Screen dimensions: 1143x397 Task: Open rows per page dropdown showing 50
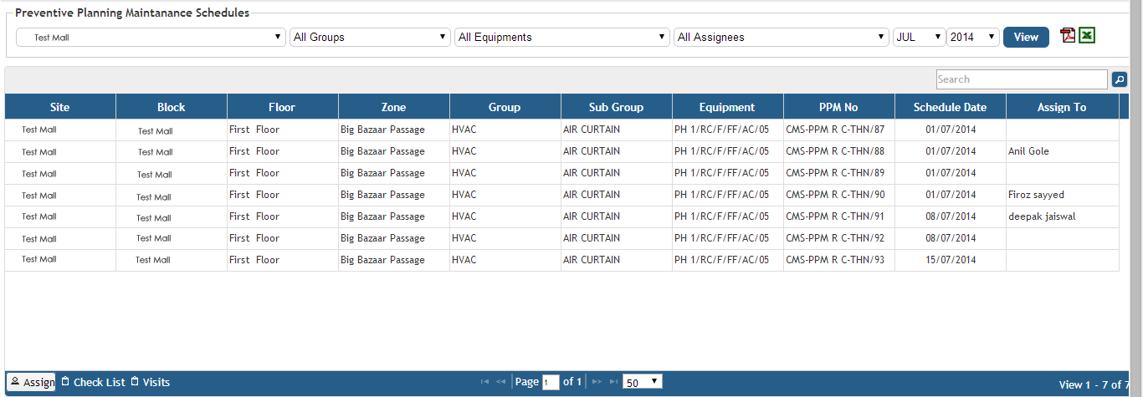643,382
